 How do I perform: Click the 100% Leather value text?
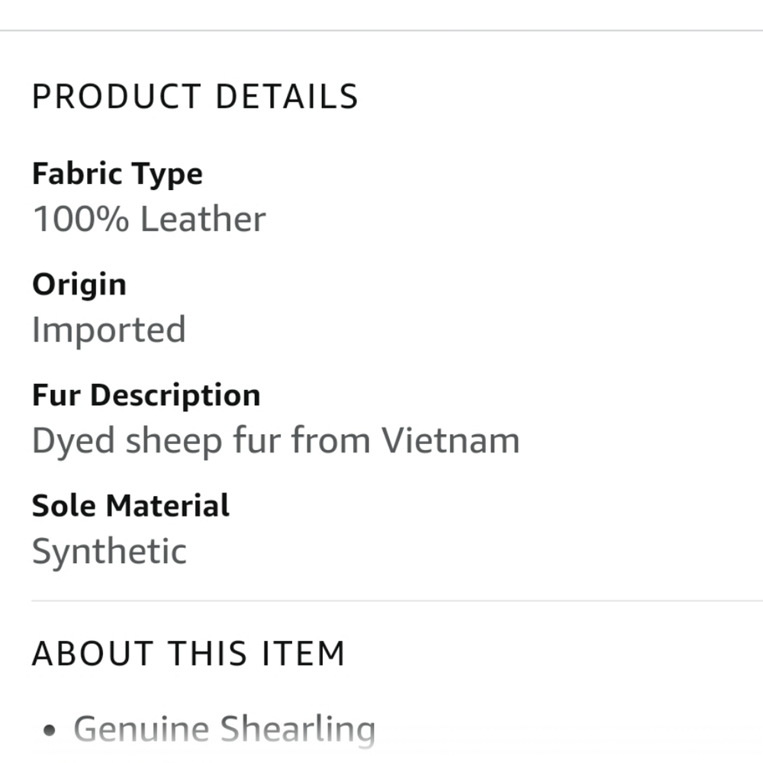(x=149, y=220)
